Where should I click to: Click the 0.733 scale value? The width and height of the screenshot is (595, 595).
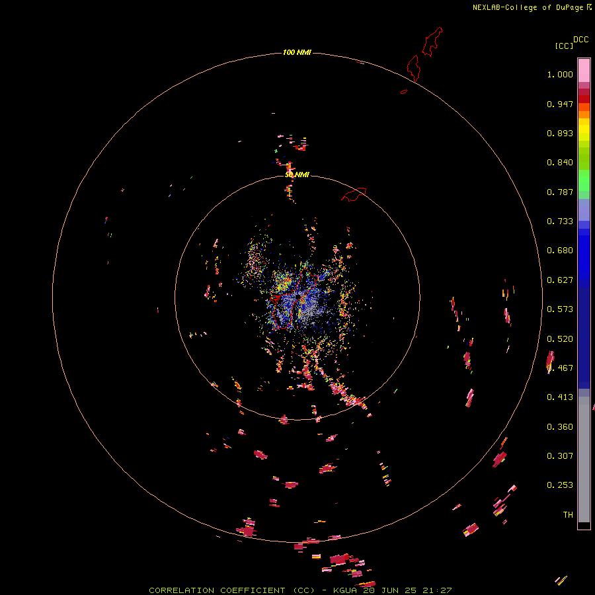point(560,221)
